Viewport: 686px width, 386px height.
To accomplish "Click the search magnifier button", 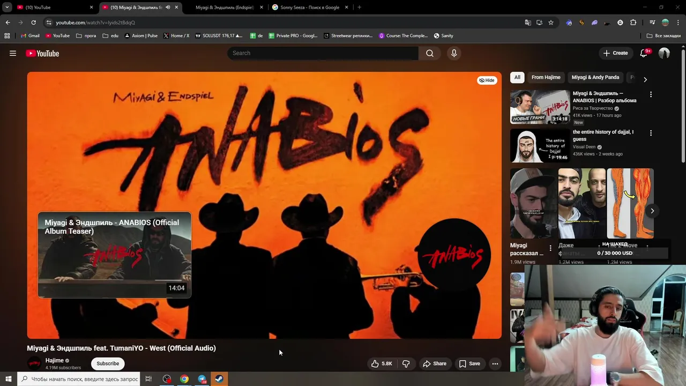I will (430, 53).
